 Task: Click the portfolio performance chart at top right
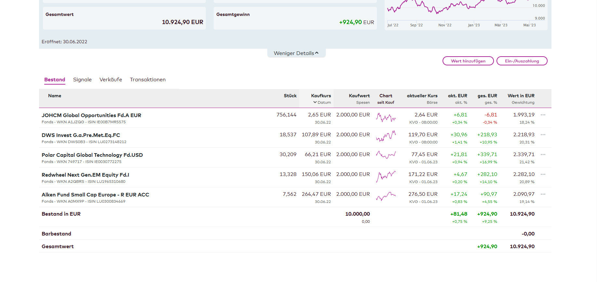pos(462,10)
